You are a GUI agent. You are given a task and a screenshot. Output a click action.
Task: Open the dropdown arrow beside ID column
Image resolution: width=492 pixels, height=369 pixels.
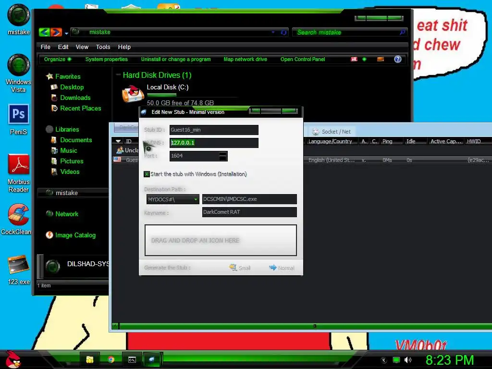click(118, 142)
